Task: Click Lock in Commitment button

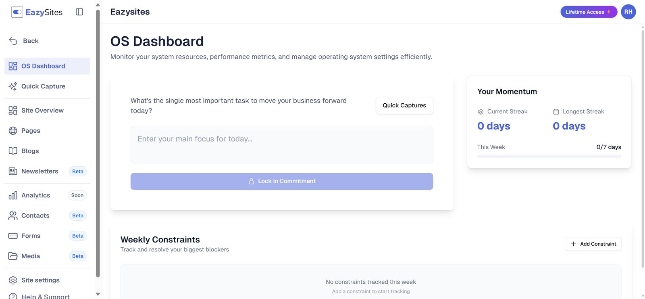Action: point(281,182)
